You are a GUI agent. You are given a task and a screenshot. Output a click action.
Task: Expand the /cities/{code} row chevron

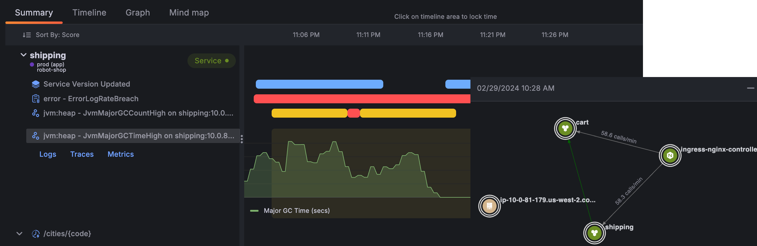pos(19,234)
